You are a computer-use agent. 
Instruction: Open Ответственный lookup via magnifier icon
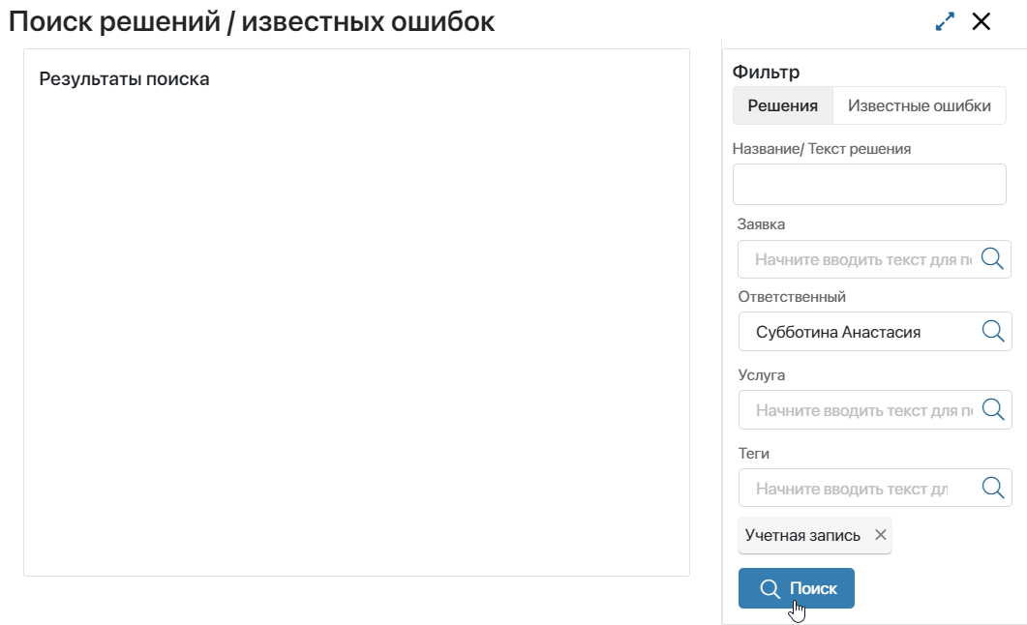[993, 331]
